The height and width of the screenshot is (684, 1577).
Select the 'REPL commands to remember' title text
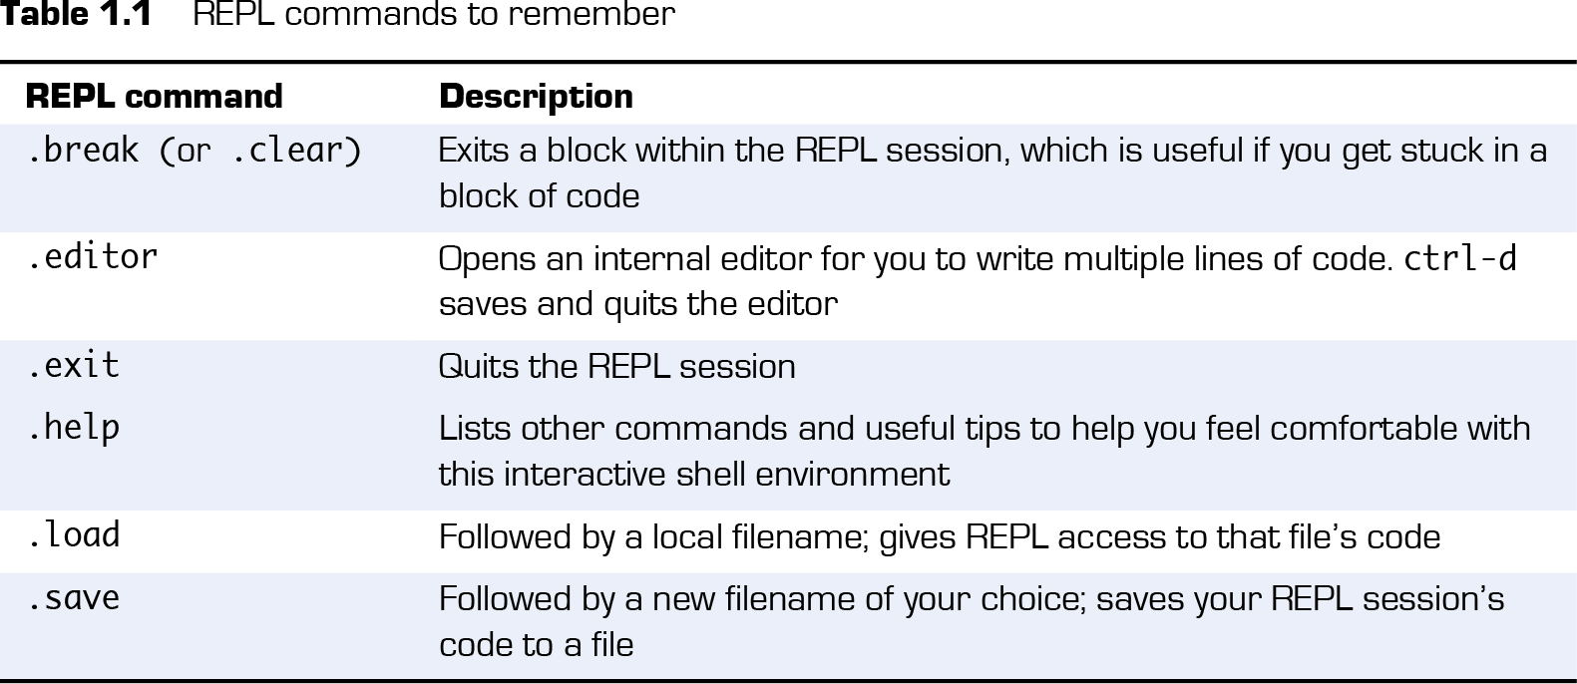(x=434, y=15)
